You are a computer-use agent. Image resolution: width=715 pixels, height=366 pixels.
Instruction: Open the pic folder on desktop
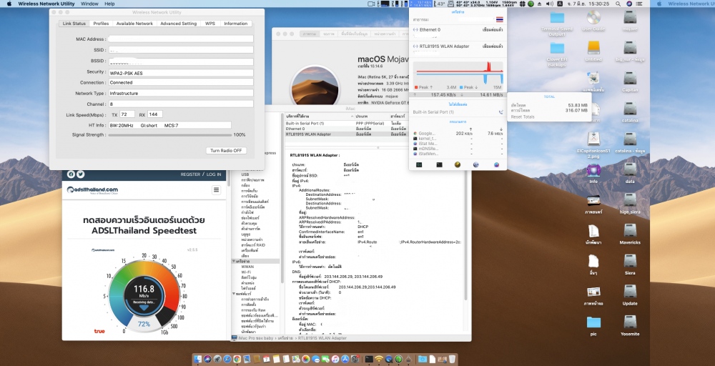[593, 322]
